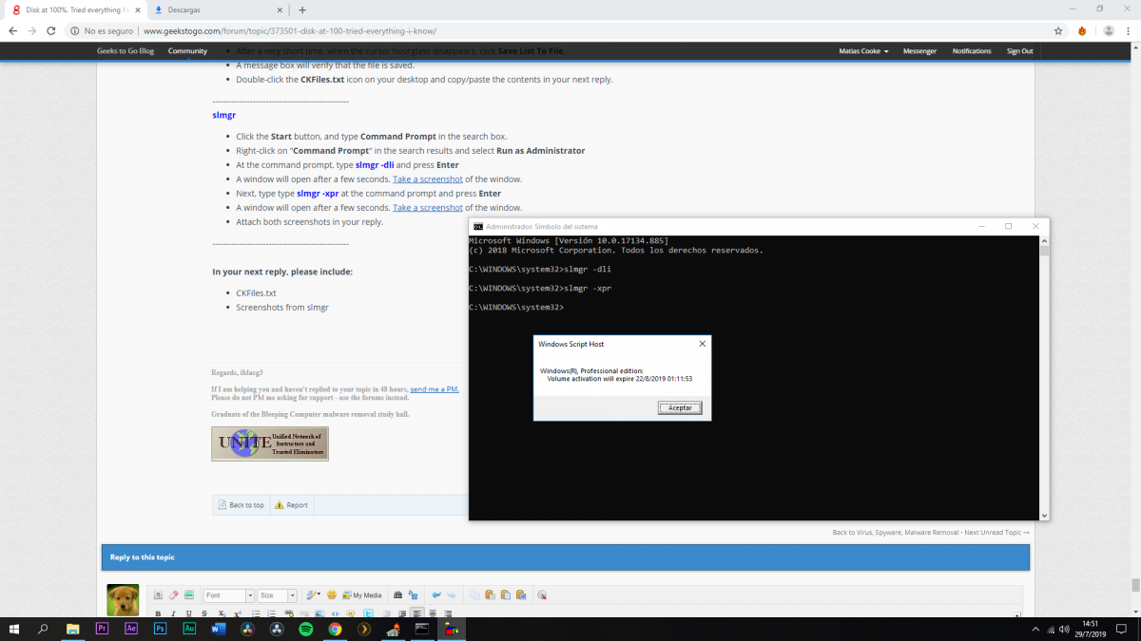Open the Font dropdown in reply editor
1141x641 pixels.
pyautogui.click(x=229, y=595)
